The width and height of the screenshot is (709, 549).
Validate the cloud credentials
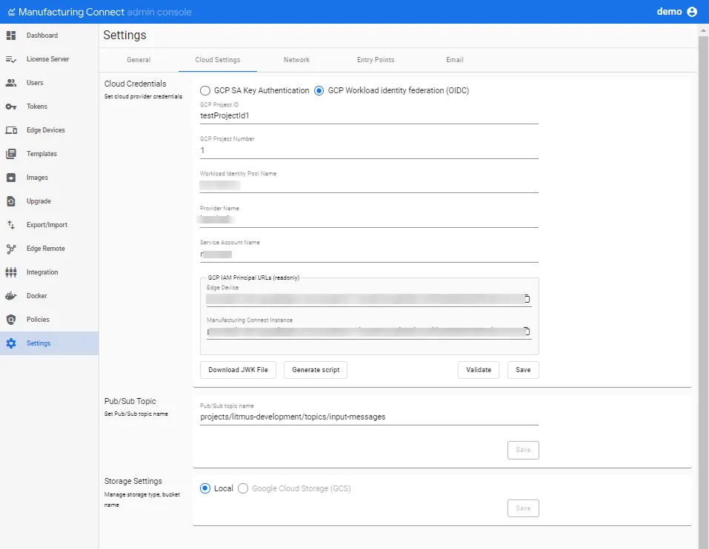coord(479,370)
